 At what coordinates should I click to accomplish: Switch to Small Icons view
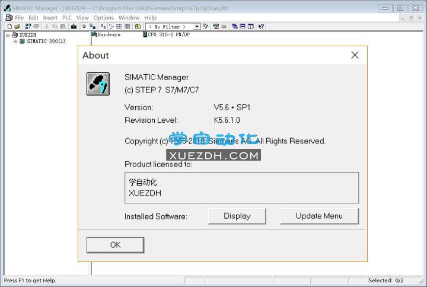pyautogui.click(x=111, y=27)
